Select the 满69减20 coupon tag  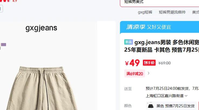(135, 73)
